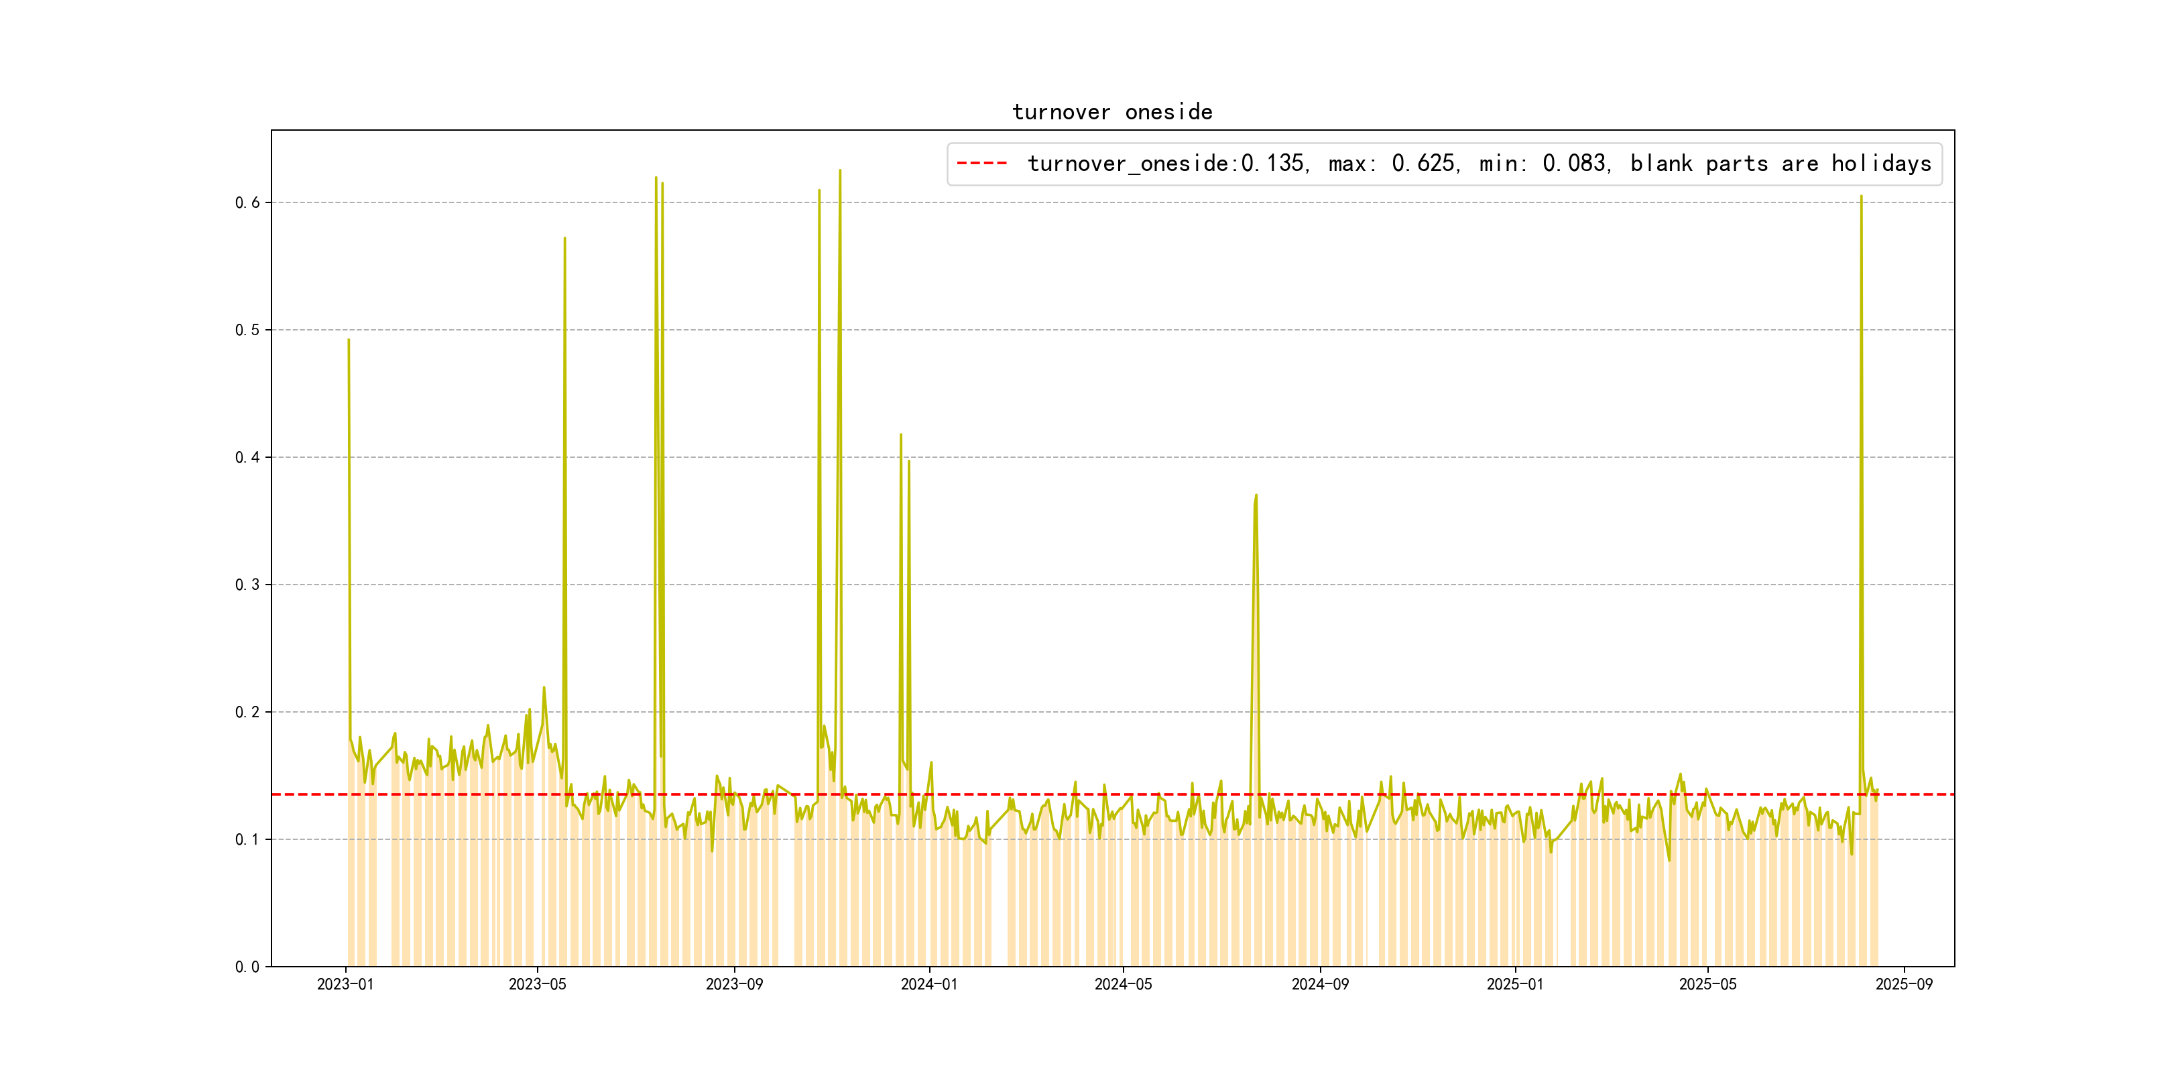
Task: Click the 0.5 y-axis tick label
Action: (247, 330)
